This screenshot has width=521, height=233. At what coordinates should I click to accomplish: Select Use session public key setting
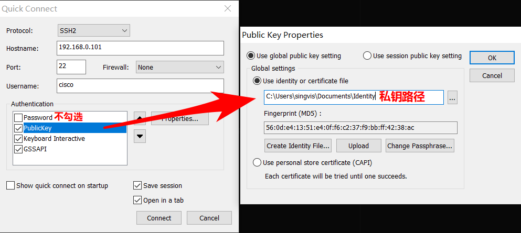click(x=367, y=56)
